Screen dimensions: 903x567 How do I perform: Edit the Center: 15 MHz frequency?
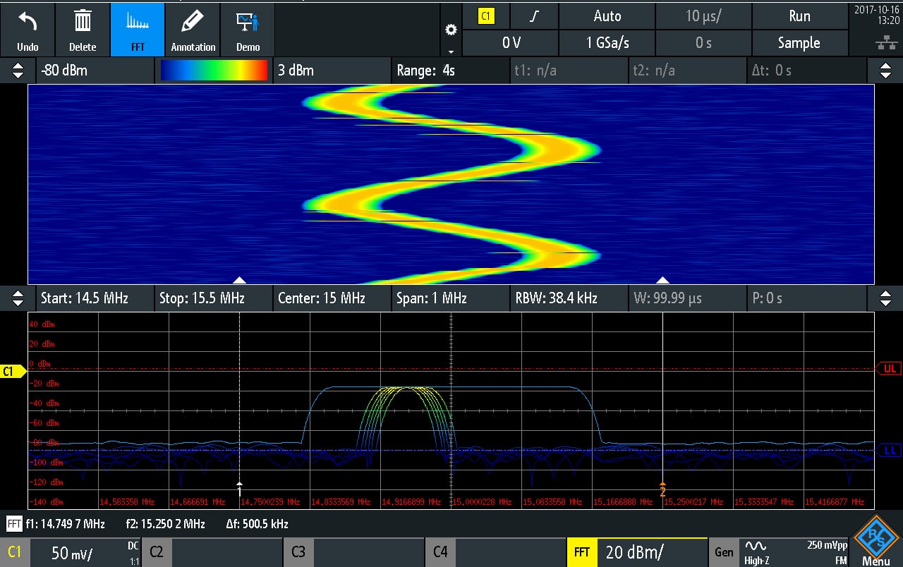(331, 298)
